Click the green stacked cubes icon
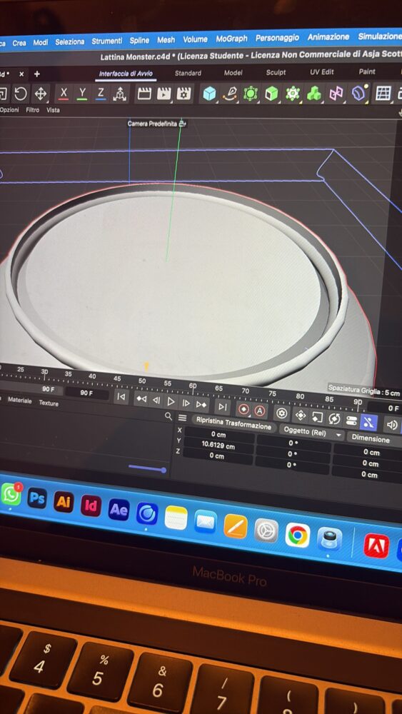Image resolution: width=402 pixels, height=714 pixels. pyautogui.click(x=313, y=94)
